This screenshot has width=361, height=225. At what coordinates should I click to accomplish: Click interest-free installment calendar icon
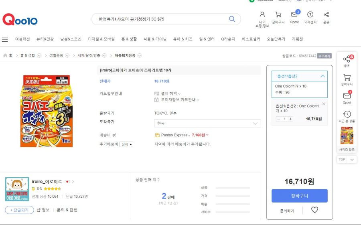pos(156,100)
